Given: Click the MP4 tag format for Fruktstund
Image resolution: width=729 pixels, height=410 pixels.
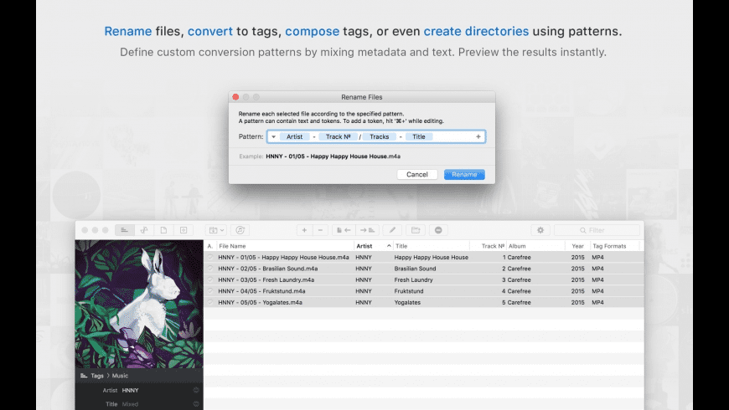Looking at the screenshot, I should [x=597, y=291].
